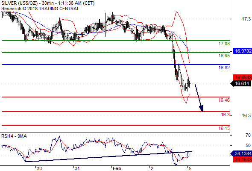
Task: Click the black 16.614 current price marker
Action: (241, 83)
